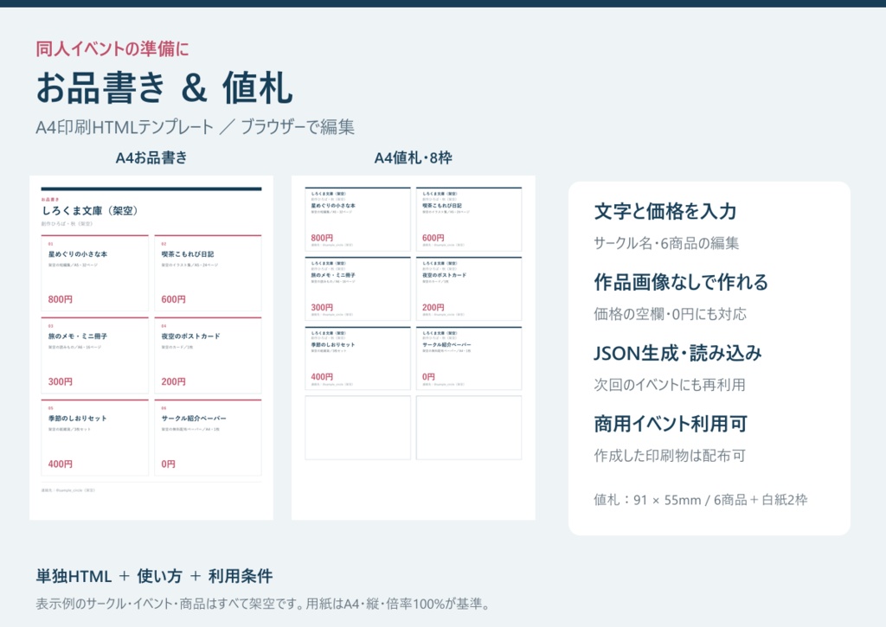The height and width of the screenshot is (627, 886).
Task: Click the footer heading 単独HTML + 使い方 + 利用条件
Action: pos(154,576)
